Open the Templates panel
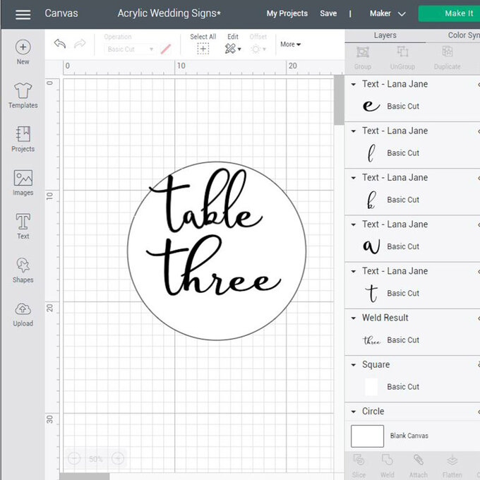The image size is (480, 480). pyautogui.click(x=23, y=92)
